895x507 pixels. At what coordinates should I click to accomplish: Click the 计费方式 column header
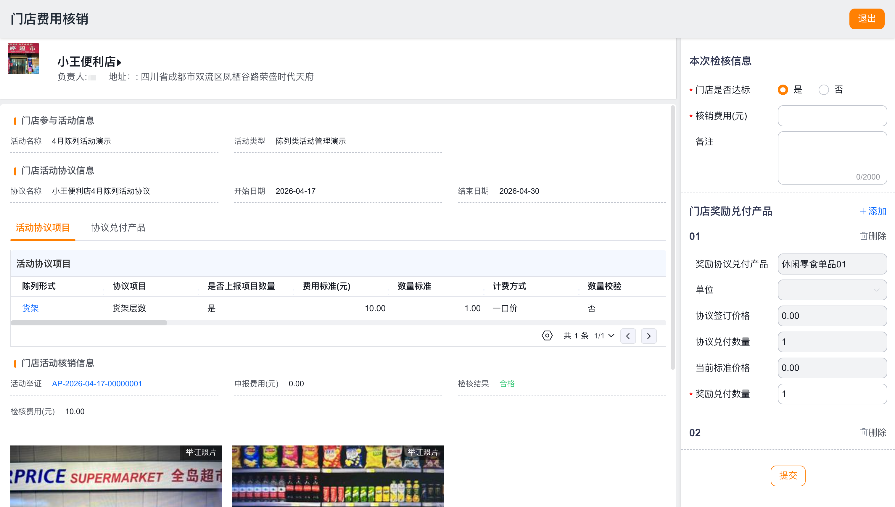[509, 286]
